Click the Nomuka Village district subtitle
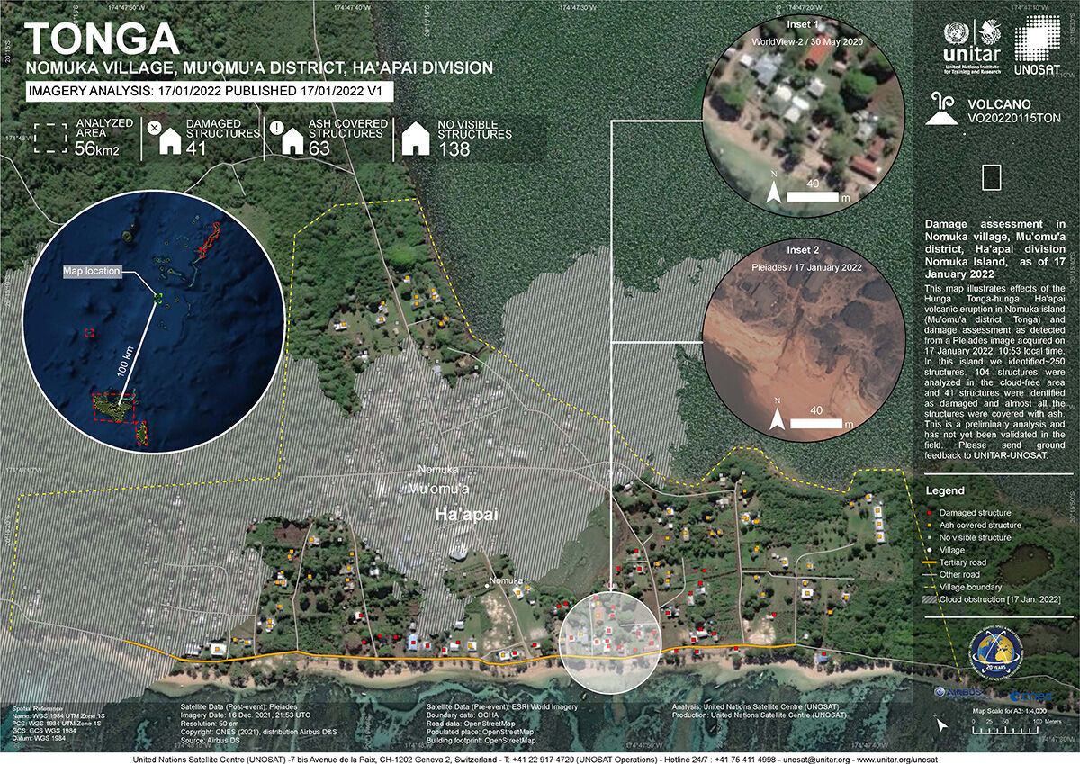Viewport: 1080px width, 764px height. point(260,67)
